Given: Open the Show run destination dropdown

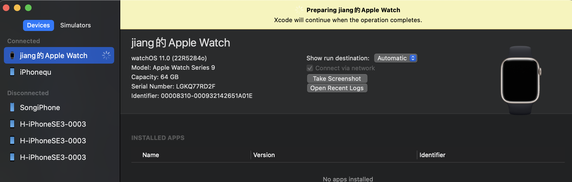Looking at the screenshot, I should [x=395, y=58].
